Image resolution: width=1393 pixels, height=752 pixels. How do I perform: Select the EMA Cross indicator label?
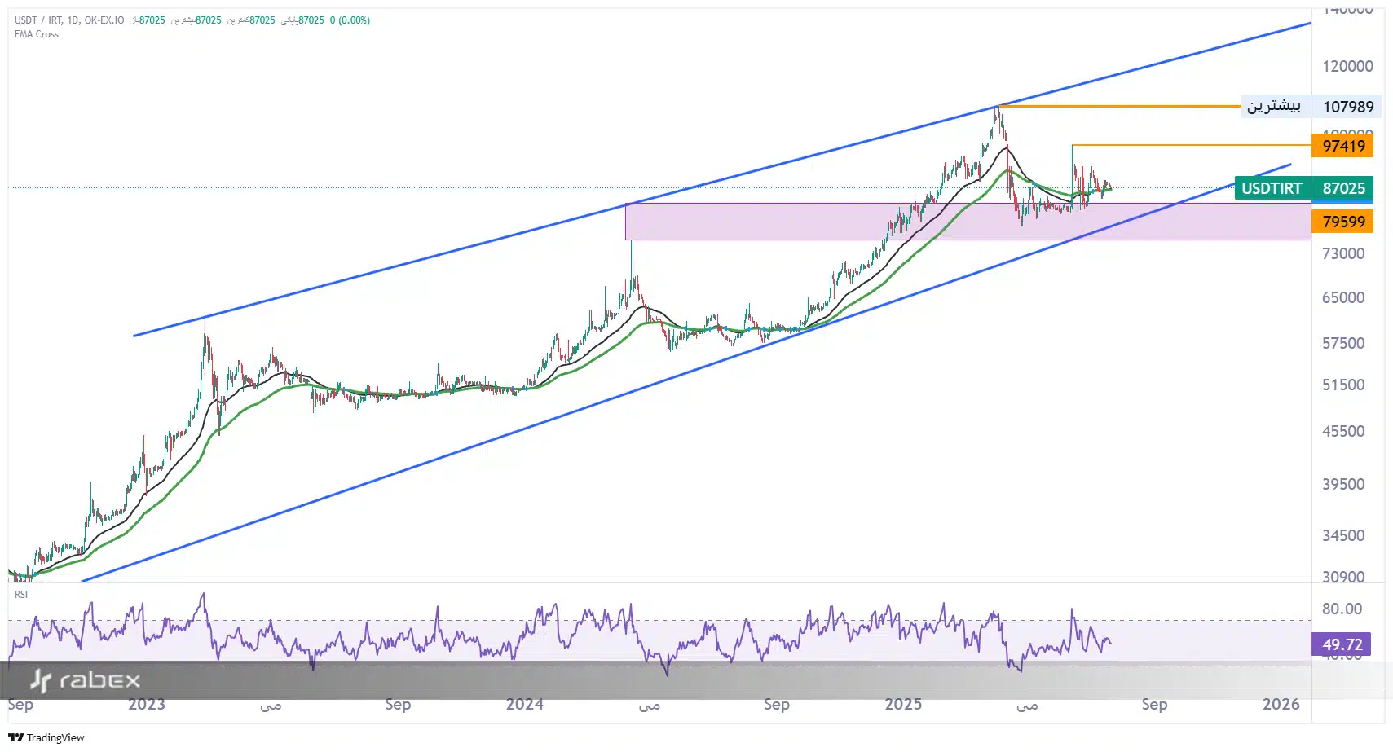tap(37, 34)
